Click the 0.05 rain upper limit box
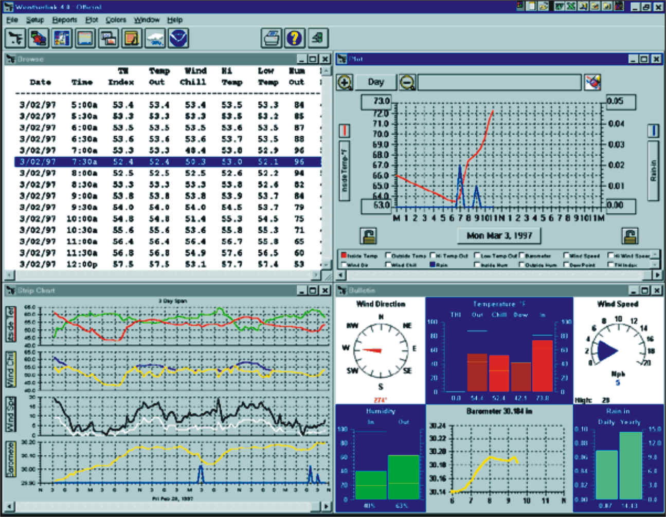The width and height of the screenshot is (666, 517). tap(620, 101)
